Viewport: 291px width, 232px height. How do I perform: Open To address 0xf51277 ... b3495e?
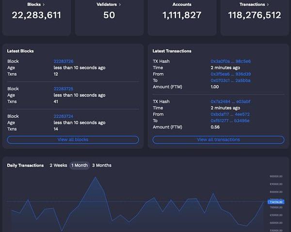[230, 121]
